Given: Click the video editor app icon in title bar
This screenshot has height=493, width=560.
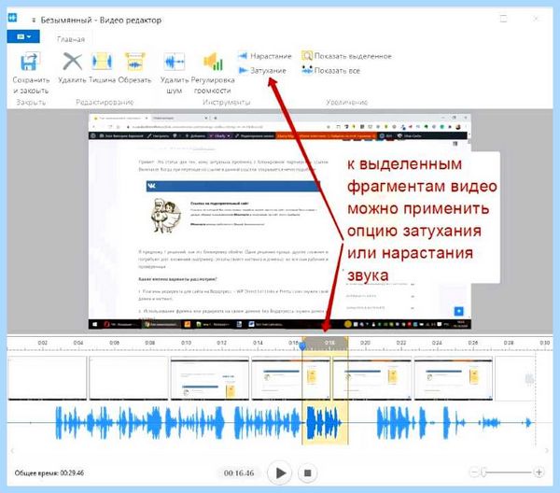Looking at the screenshot, I should coord(12,18).
